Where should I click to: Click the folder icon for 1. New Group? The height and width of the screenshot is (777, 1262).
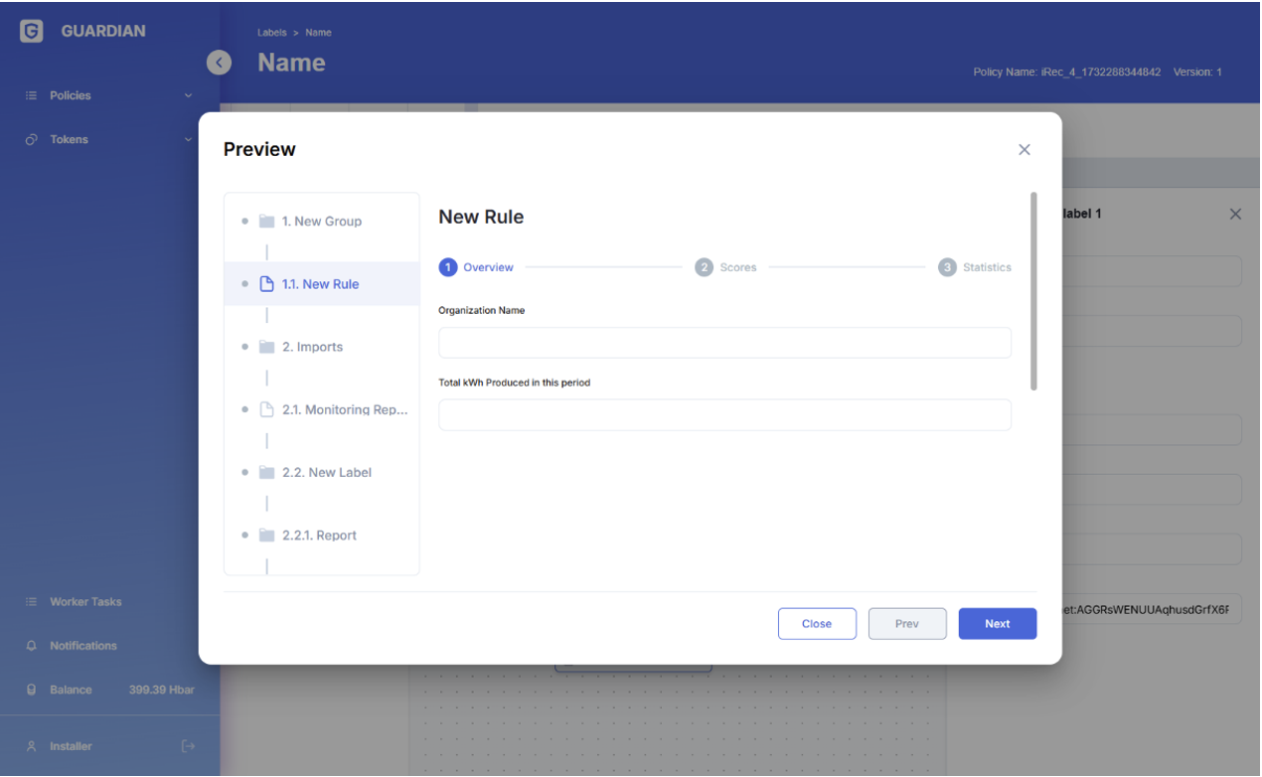point(266,222)
